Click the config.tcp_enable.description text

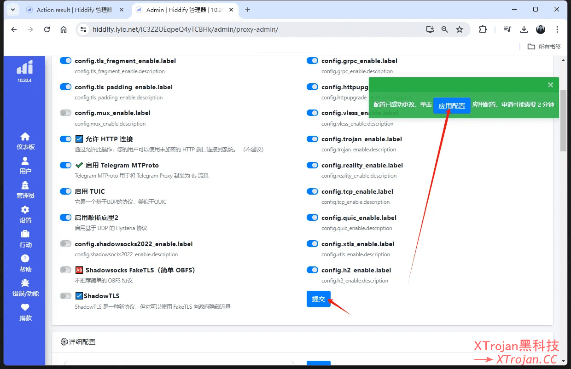(355, 202)
